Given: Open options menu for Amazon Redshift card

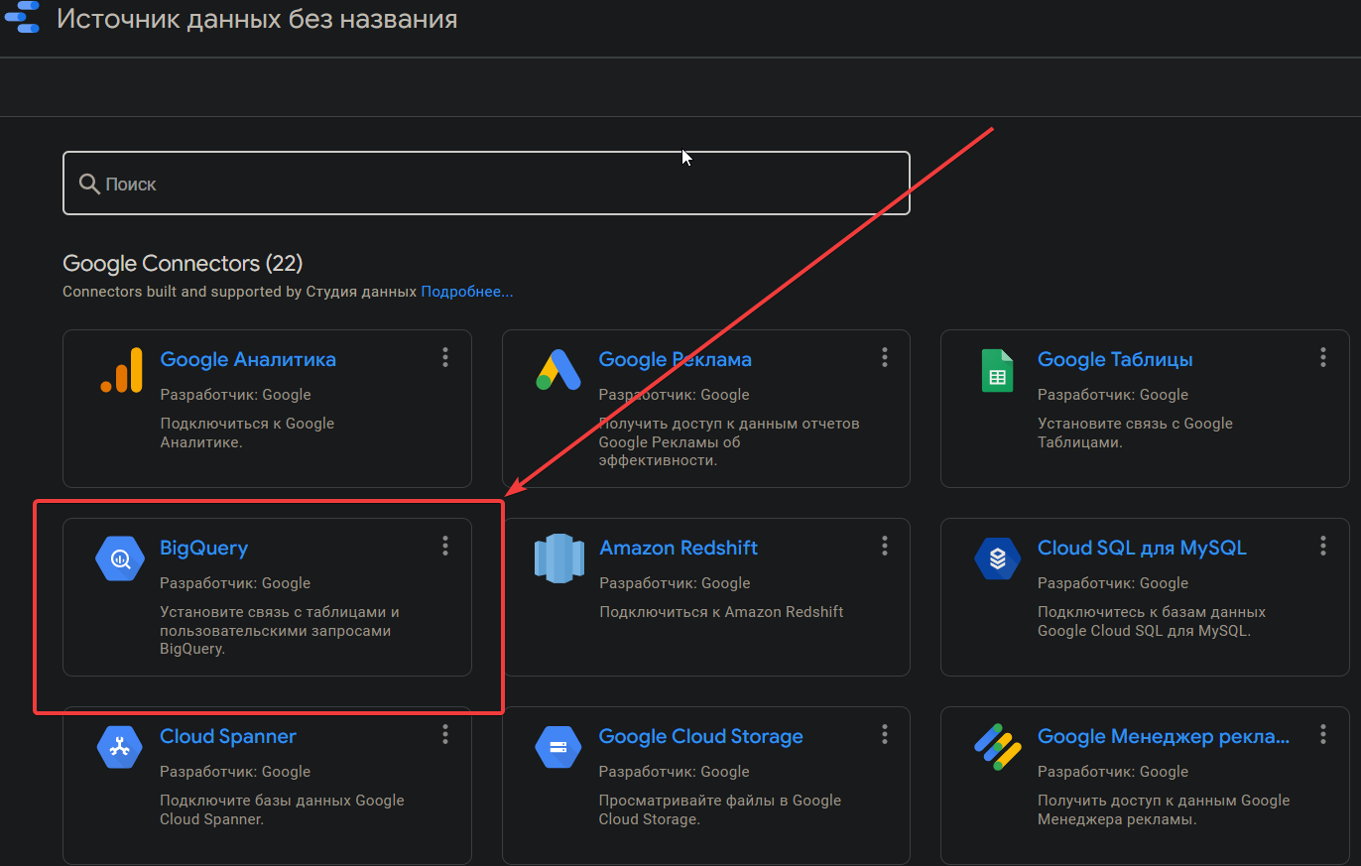Looking at the screenshot, I should tap(884, 546).
